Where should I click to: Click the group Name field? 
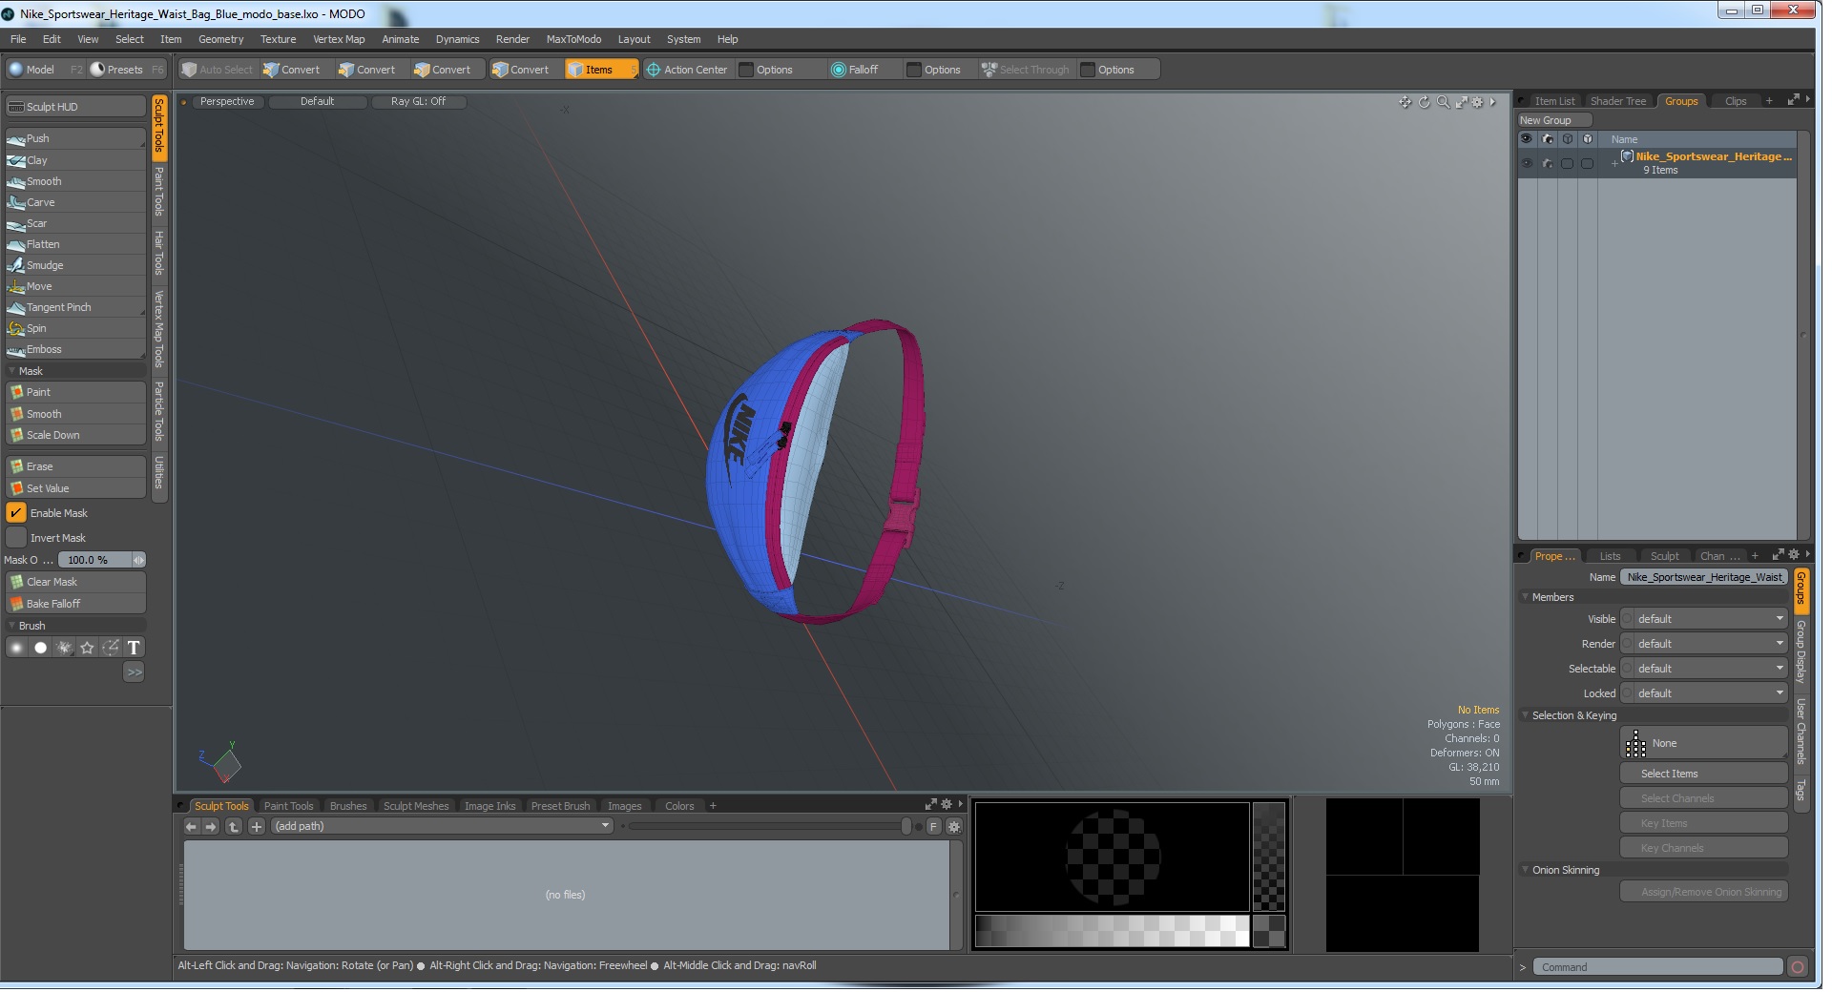tap(1704, 578)
